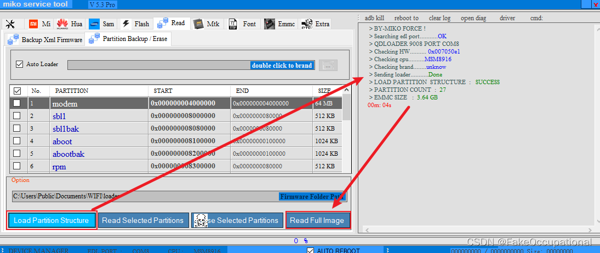This screenshot has width=600, height=253.
Task: Check the sbl1bak partition checkbox
Action: point(17,128)
